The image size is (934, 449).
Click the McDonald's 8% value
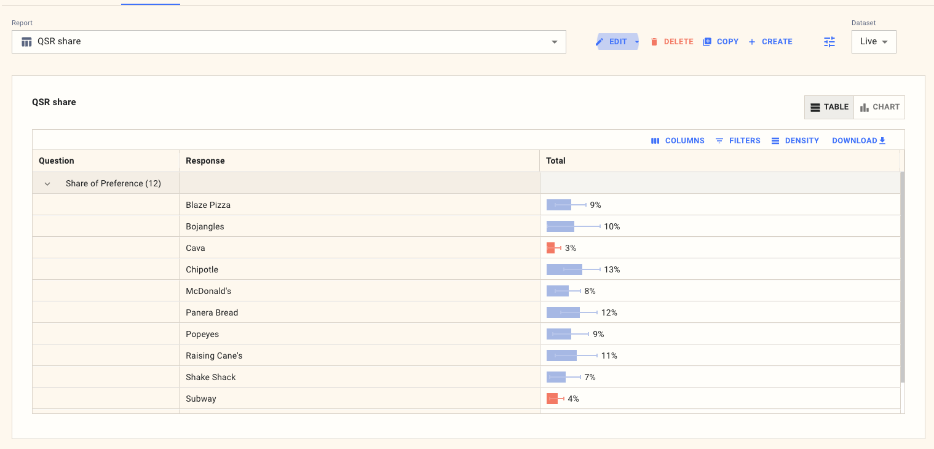tap(590, 291)
